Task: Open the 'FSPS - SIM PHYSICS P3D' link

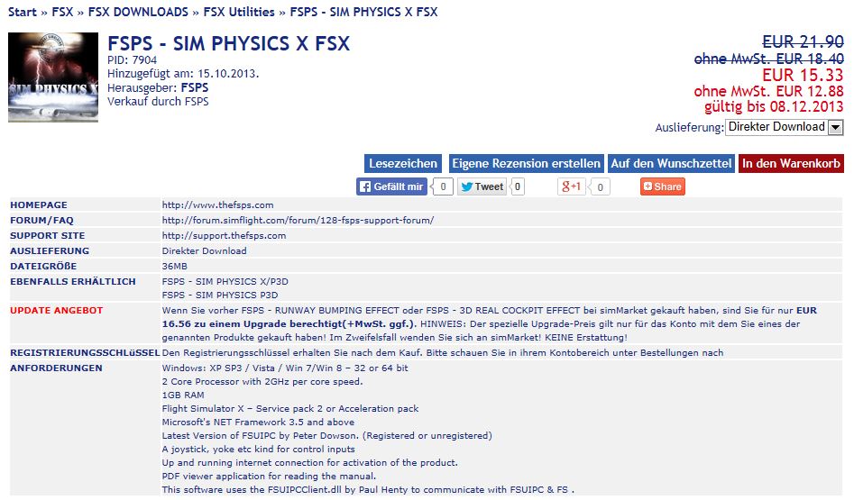Action: point(219,295)
